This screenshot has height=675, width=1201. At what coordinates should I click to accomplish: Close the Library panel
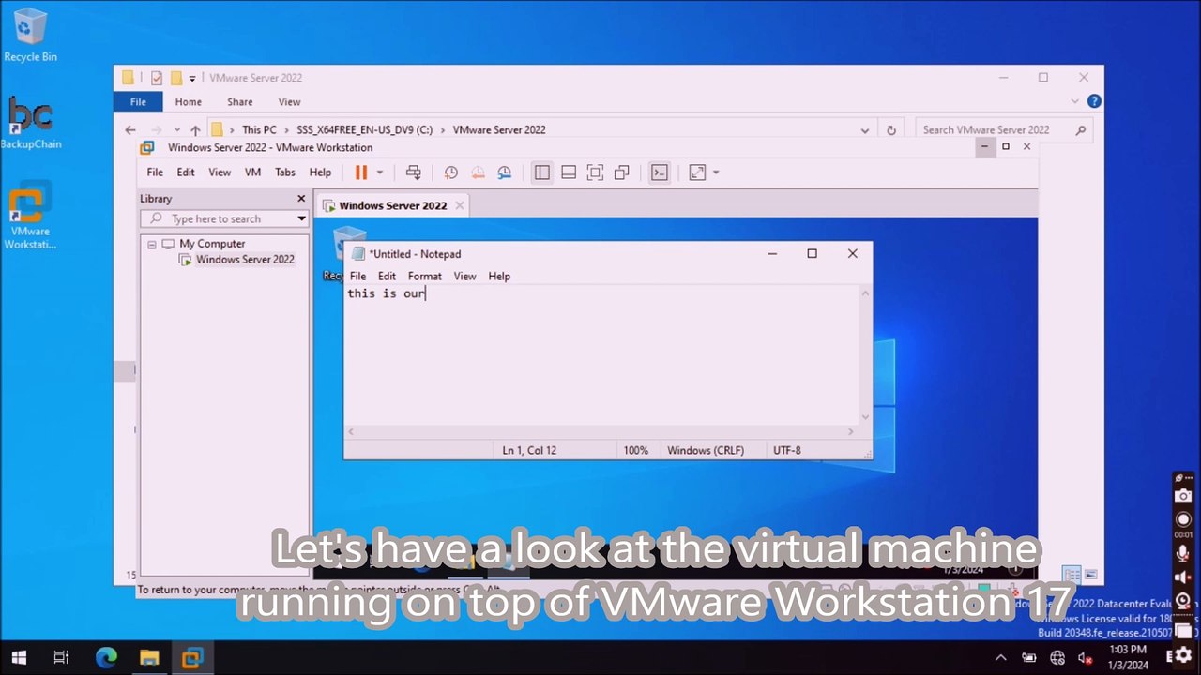click(301, 199)
